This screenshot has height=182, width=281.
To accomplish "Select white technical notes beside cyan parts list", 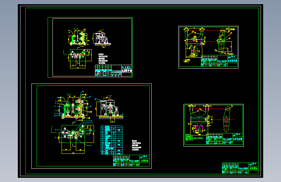I will tap(136, 145).
